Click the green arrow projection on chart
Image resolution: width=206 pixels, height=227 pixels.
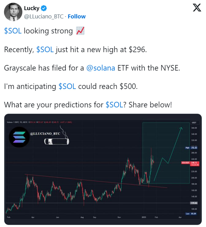168,153
